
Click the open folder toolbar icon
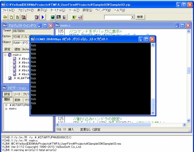click(x=5, y=17)
